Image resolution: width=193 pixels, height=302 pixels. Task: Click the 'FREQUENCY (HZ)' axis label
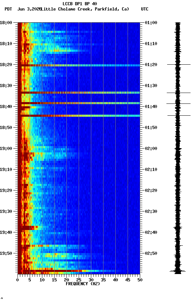[83, 284]
